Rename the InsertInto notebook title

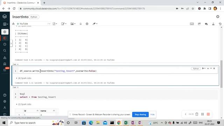20,17
